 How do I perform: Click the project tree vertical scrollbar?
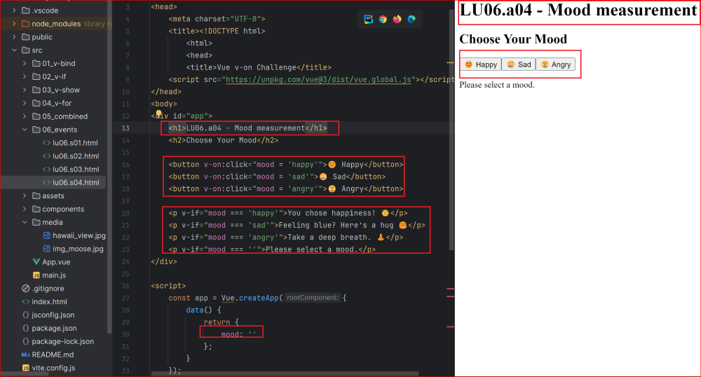(x=109, y=167)
